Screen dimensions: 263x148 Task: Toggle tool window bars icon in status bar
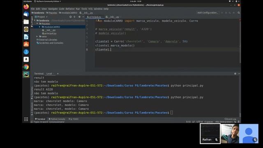point(32,122)
